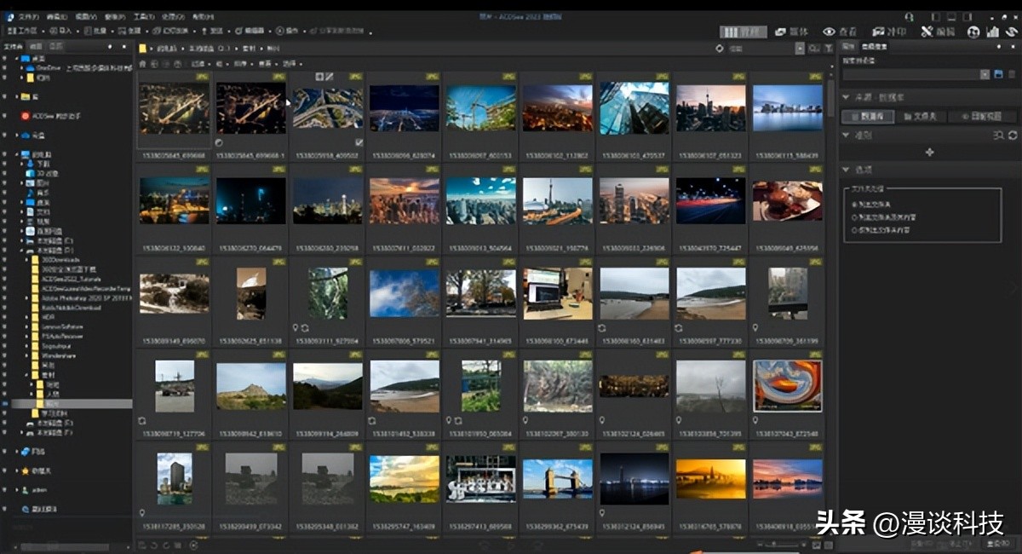Click the 365 globe mode icon

coord(973,32)
